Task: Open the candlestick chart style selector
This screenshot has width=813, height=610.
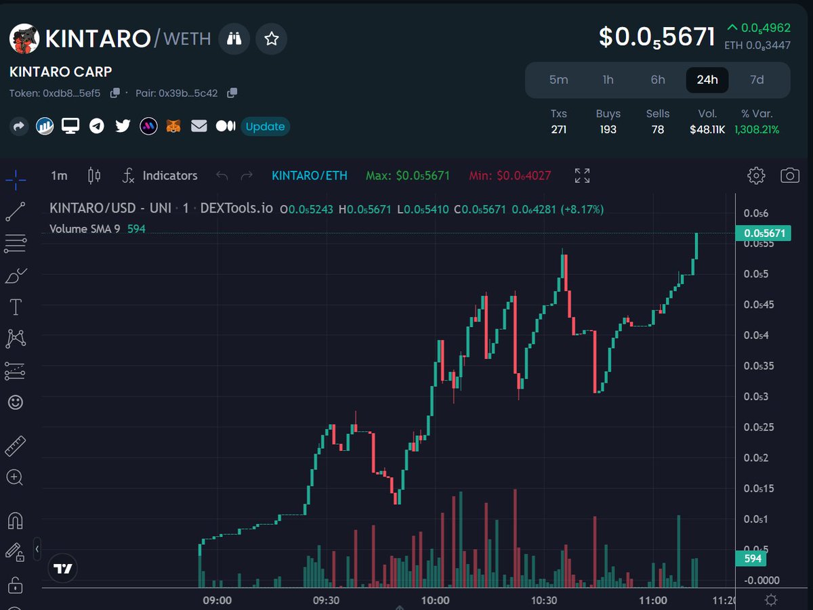Action: coord(94,176)
